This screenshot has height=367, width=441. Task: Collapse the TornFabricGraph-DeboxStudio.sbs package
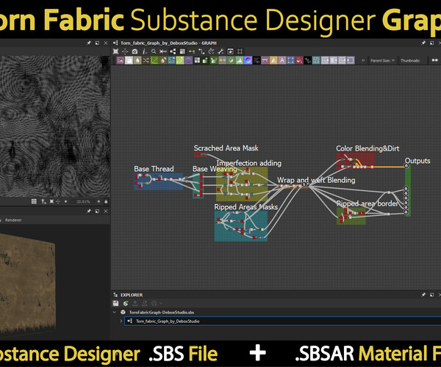[x=115, y=312]
